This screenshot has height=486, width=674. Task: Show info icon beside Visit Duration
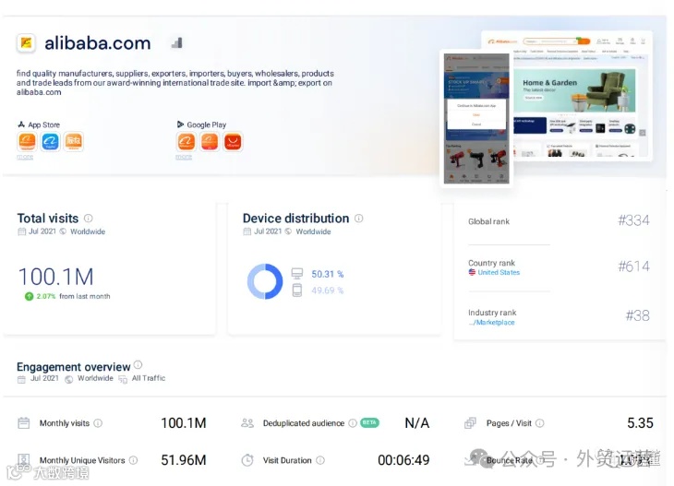320,460
